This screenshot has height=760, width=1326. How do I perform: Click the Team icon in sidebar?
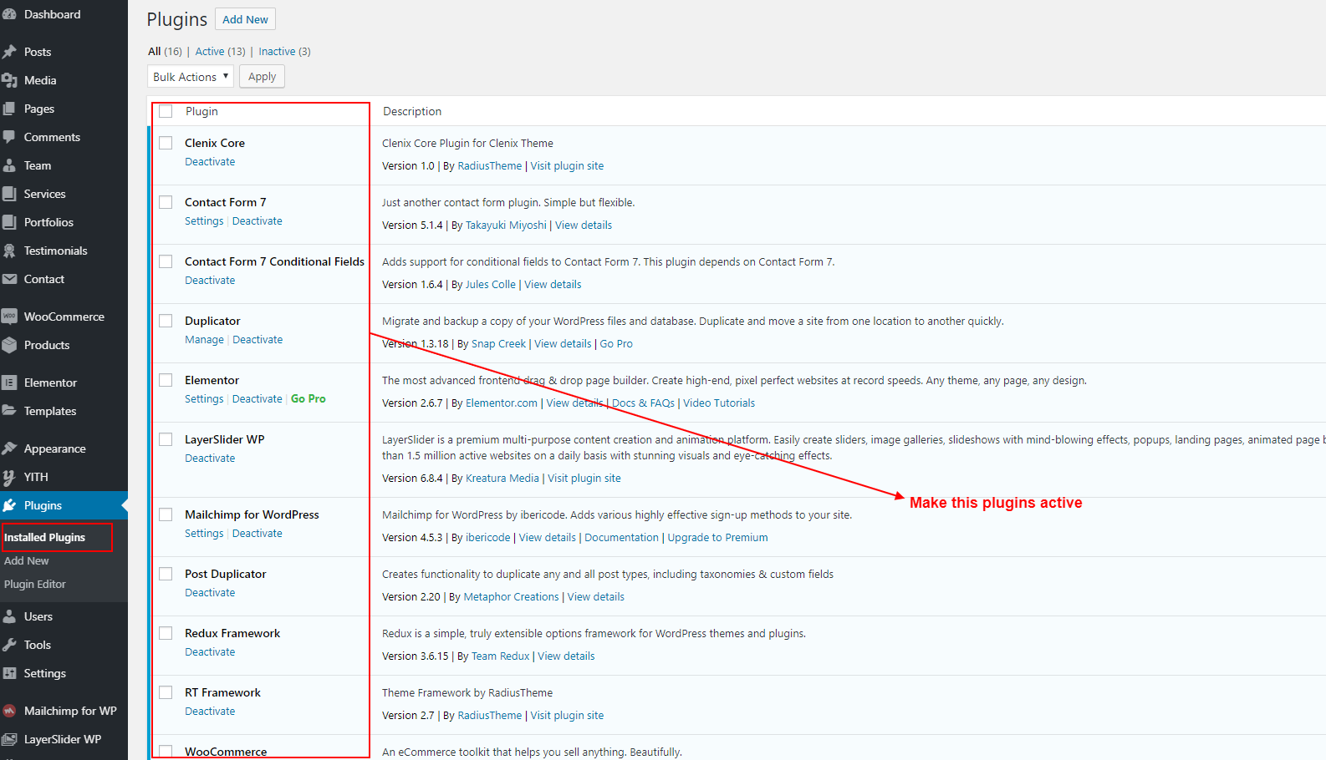click(x=9, y=165)
